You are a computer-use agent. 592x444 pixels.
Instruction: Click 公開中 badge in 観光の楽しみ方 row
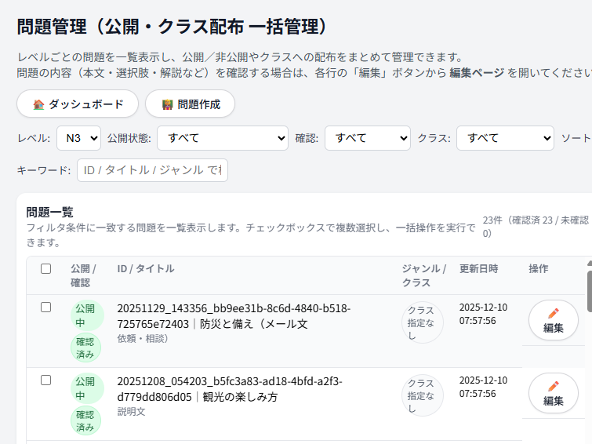[x=87, y=388]
